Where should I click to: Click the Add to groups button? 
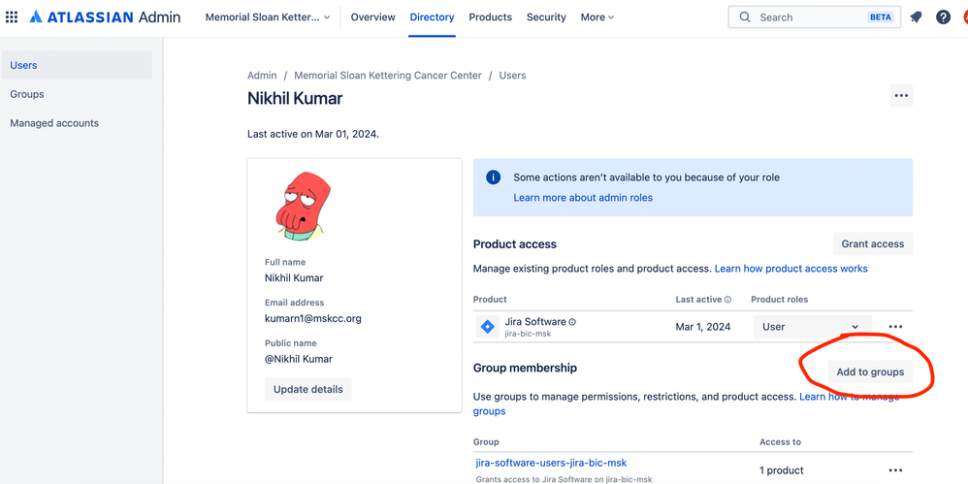point(870,371)
